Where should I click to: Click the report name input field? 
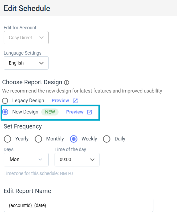pyautogui.click(x=79, y=205)
